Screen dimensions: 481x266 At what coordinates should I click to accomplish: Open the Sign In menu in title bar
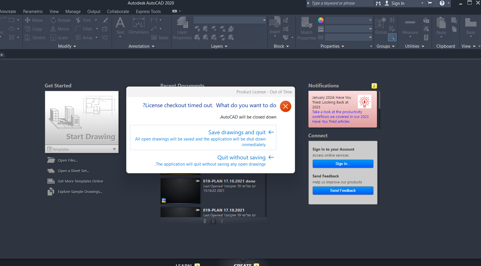tap(404, 3)
